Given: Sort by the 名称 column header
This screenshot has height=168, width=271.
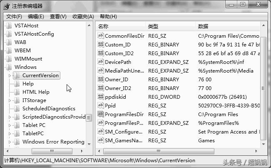Looking at the screenshot, I should coord(120,27).
